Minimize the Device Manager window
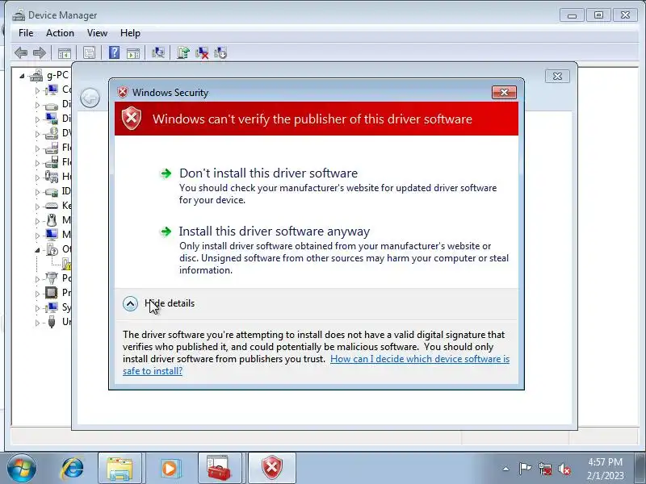 click(572, 15)
